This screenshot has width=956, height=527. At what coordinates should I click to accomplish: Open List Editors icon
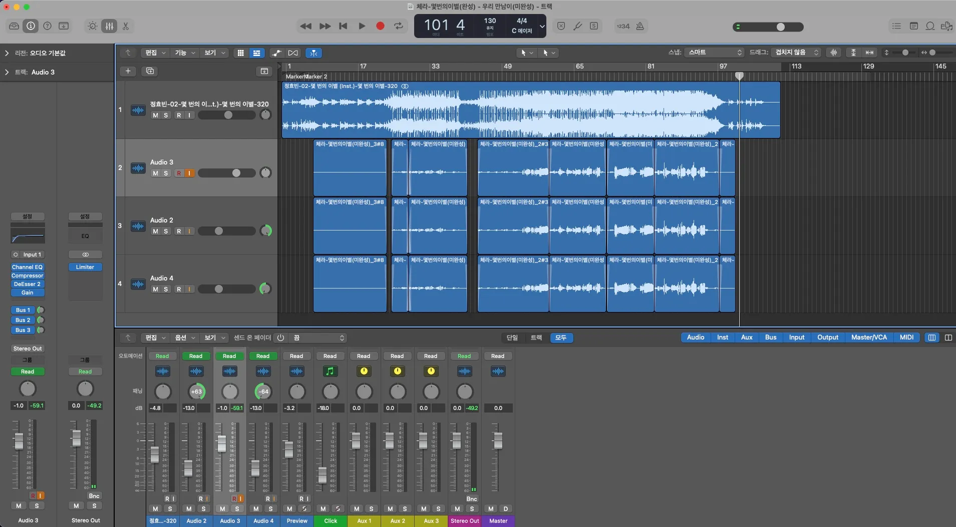(x=896, y=26)
